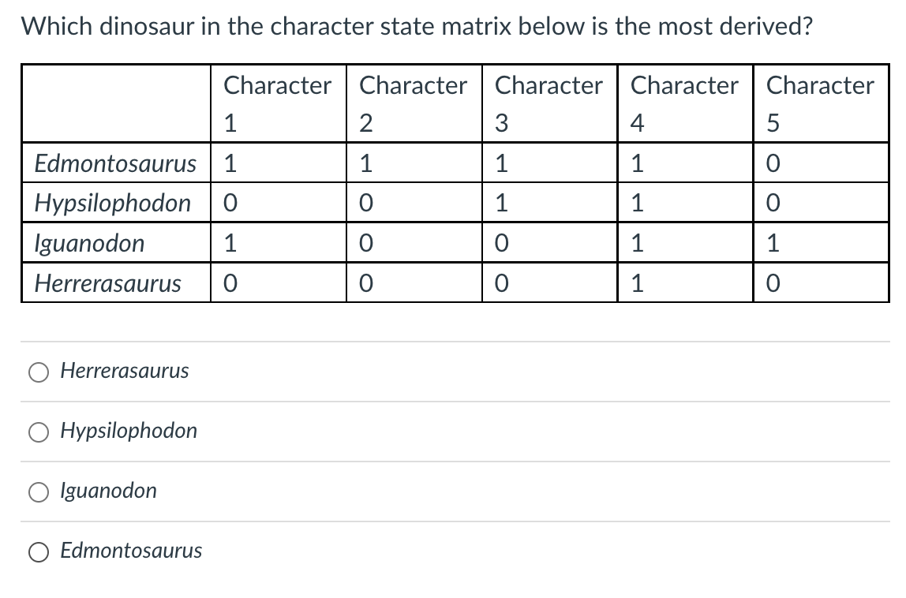Click Herrerasaurus's value under Character 4

[x=636, y=282]
